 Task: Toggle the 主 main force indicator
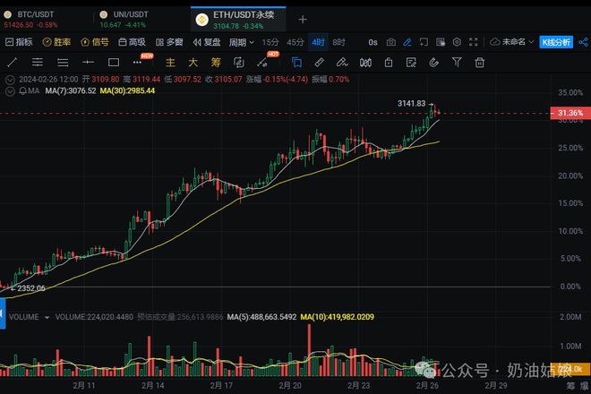[x=169, y=61]
